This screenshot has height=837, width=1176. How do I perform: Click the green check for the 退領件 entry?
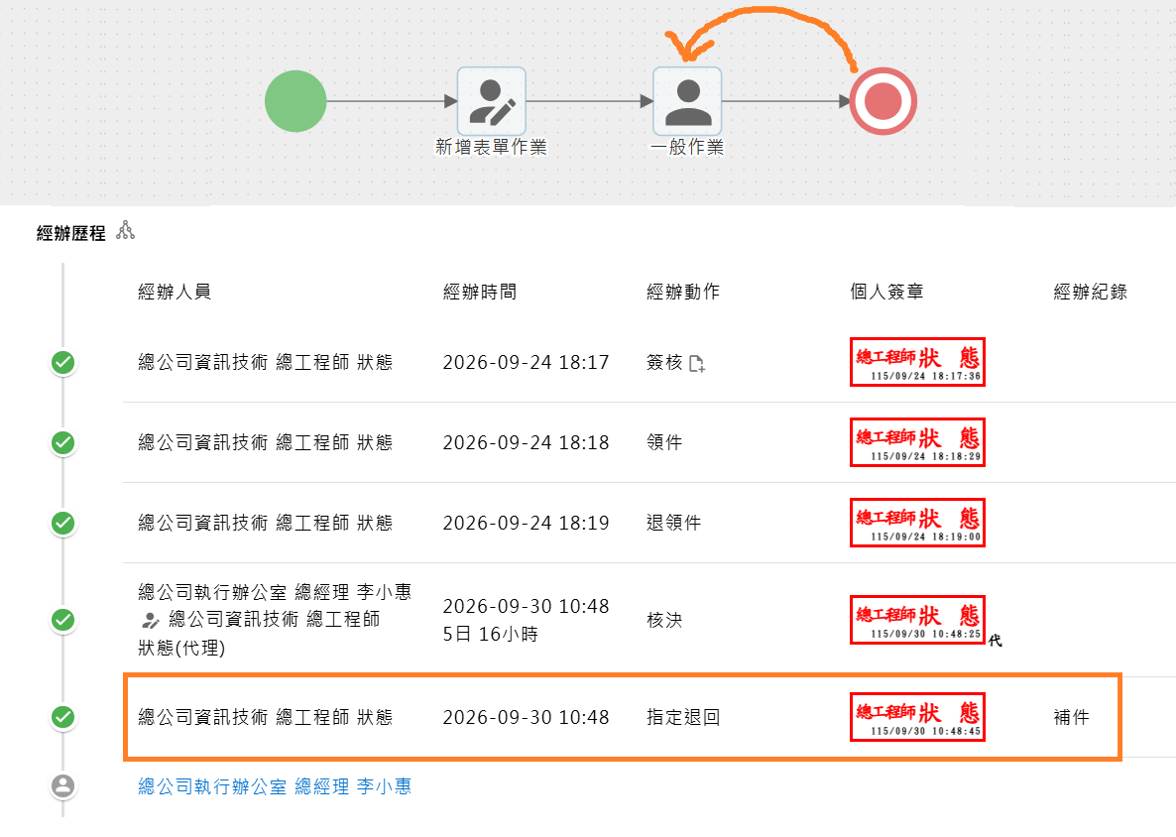(63, 524)
